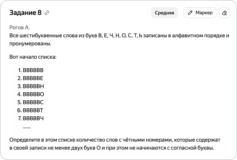
Task: Click the author name Рогов А.
Action: [x=20, y=28]
